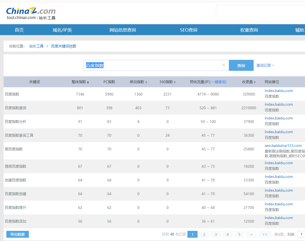This screenshot has width=305, height=241.
Task: Open the 域名/IP类 menu
Action: point(62,30)
